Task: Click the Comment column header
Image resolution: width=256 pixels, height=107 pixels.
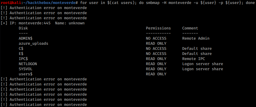Action: (x=190, y=28)
